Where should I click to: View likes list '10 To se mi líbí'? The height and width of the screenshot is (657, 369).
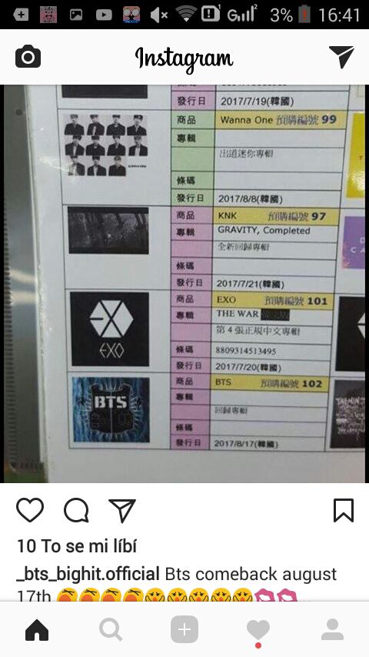pyautogui.click(x=77, y=546)
